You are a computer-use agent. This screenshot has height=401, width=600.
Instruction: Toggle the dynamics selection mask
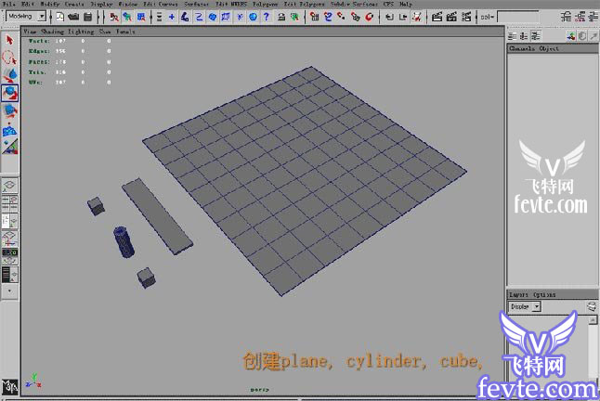coord(240,17)
